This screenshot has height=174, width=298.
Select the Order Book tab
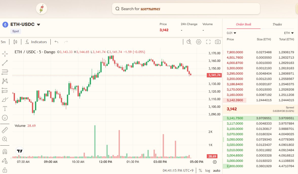(243, 24)
